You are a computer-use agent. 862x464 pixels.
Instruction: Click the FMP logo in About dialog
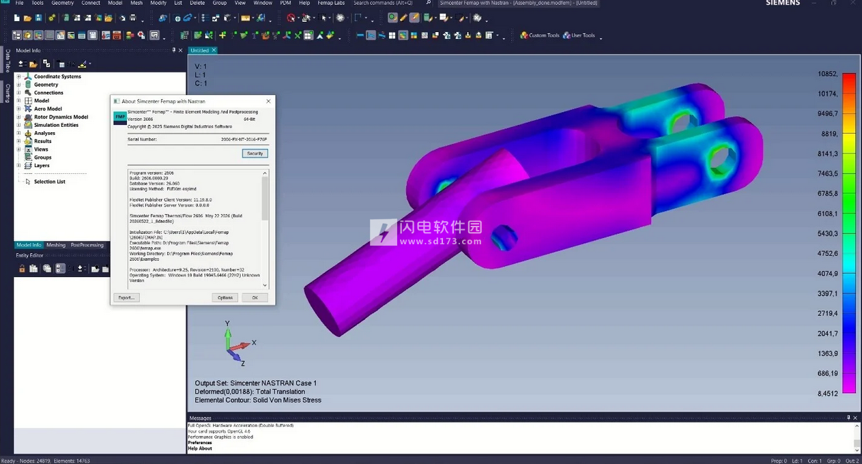click(x=119, y=117)
